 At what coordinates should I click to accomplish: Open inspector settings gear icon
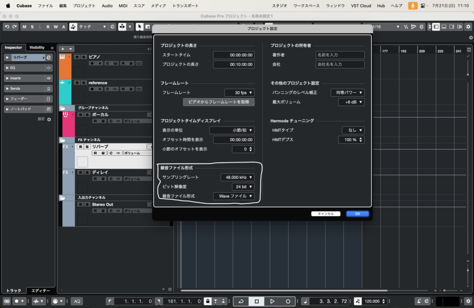point(49,119)
